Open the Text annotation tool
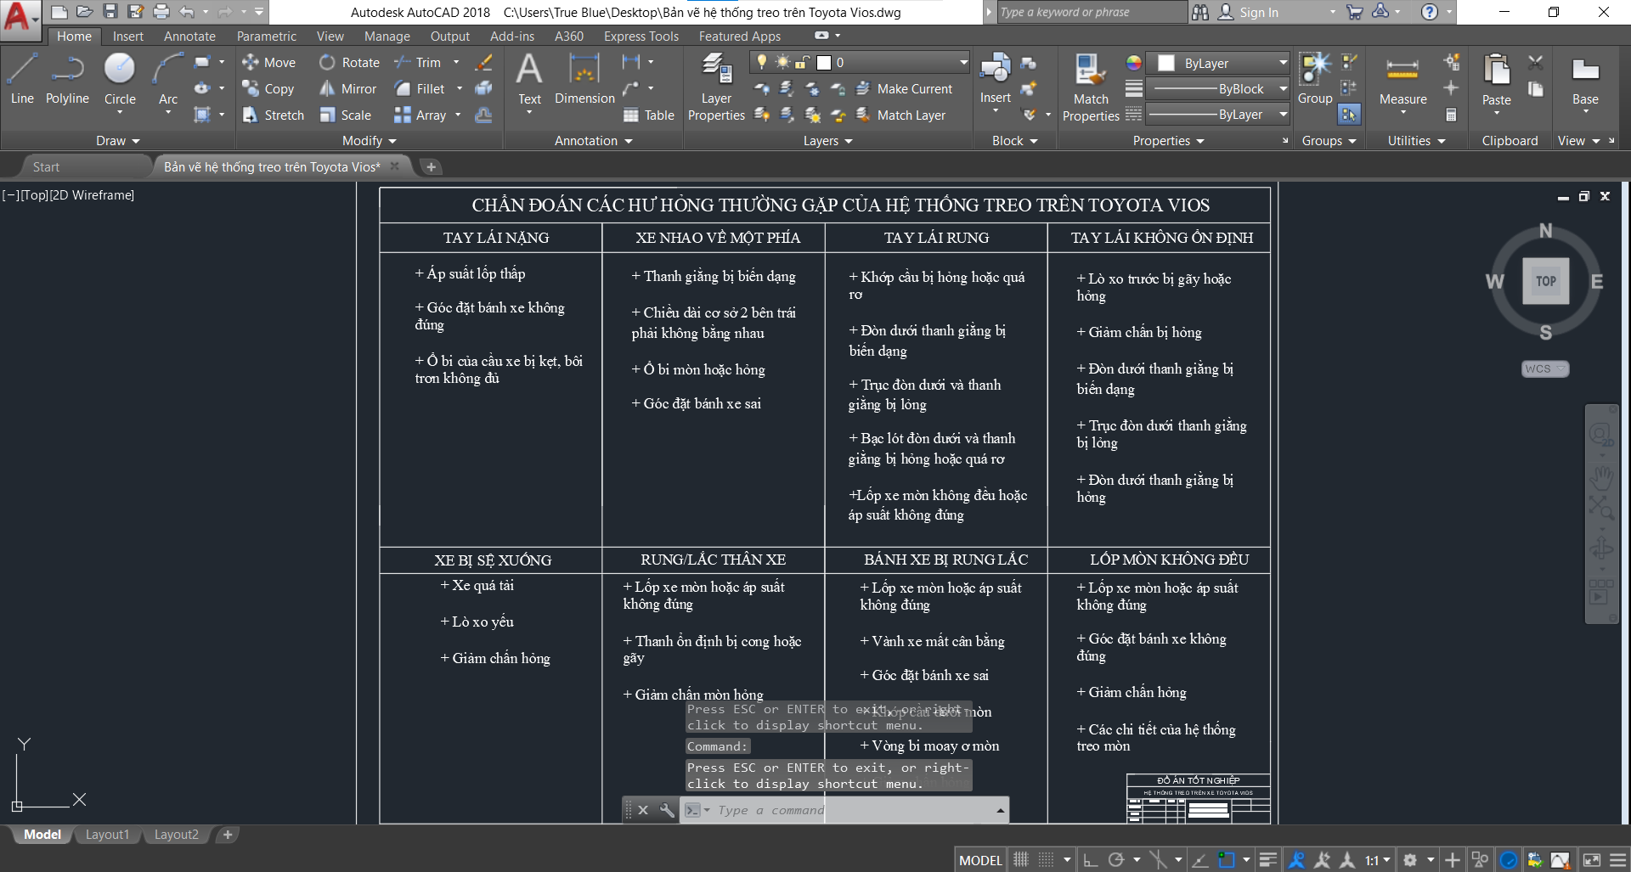1631x872 pixels. point(529,79)
